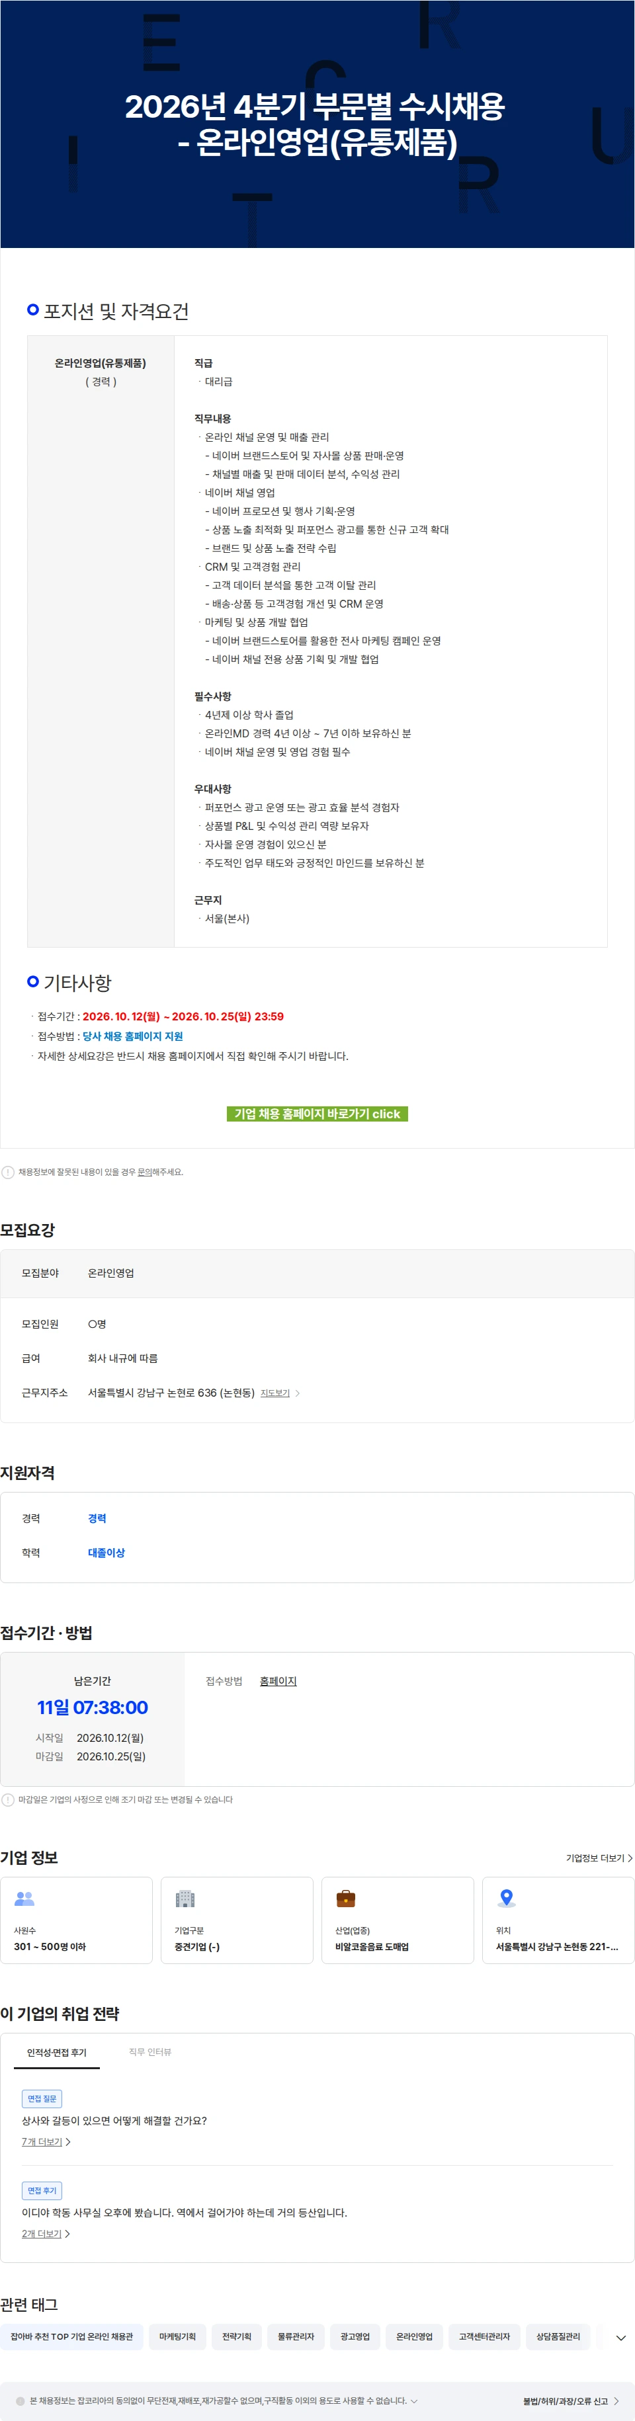Click the 중견기업 (-) company type card
Viewport: 635px width, 2421px height.
[237, 1920]
